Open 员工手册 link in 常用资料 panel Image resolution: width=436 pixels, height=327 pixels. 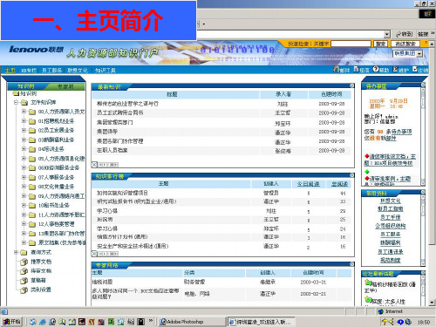pos(391,217)
